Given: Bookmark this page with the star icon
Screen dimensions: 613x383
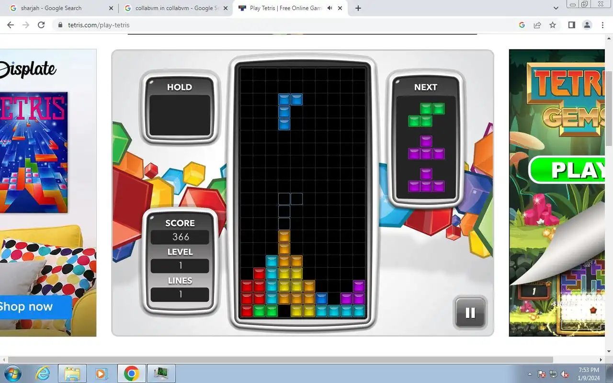Looking at the screenshot, I should tap(553, 25).
